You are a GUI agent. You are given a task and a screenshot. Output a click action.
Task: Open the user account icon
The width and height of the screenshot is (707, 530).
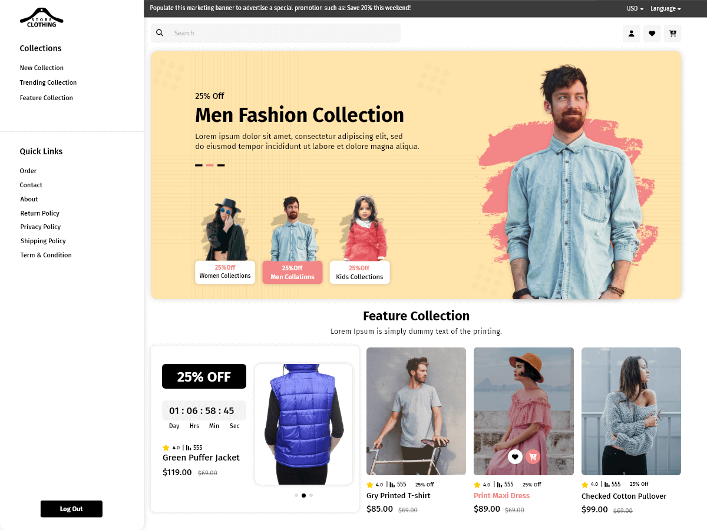coord(631,34)
